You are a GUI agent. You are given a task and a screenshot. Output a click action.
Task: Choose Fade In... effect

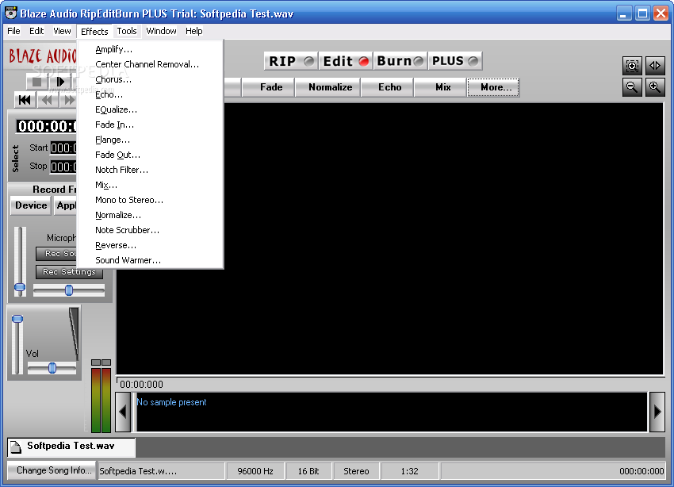(151, 125)
